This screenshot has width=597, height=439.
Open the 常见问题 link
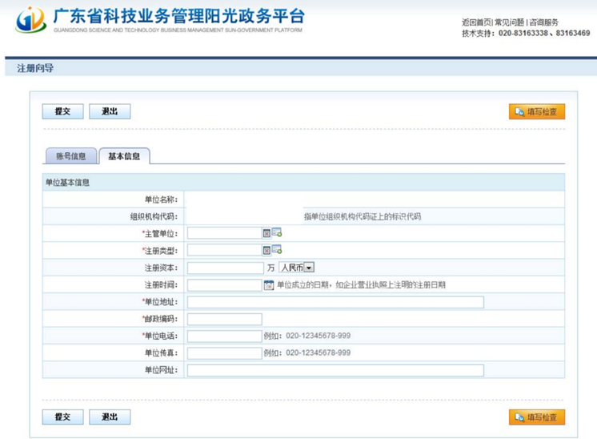[x=509, y=22]
